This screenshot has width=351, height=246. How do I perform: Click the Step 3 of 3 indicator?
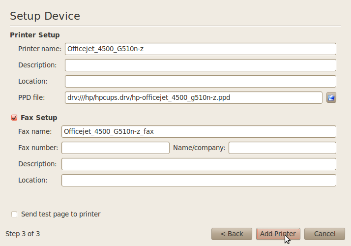(x=23, y=234)
